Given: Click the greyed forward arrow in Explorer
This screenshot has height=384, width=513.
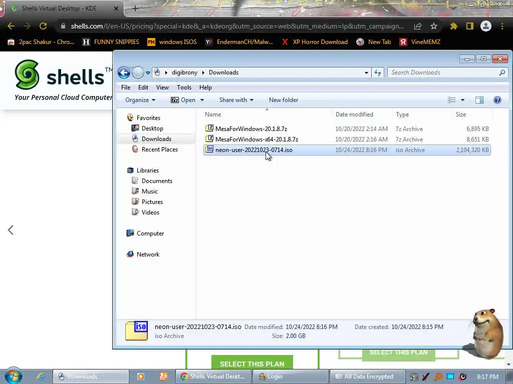Looking at the screenshot, I should [x=138, y=72].
